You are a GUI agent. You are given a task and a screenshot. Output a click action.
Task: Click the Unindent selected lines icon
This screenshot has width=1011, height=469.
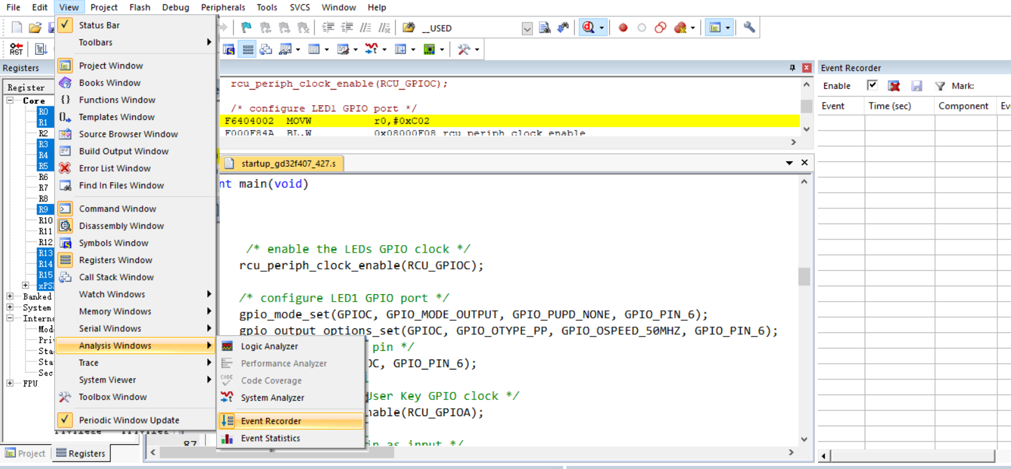347,27
